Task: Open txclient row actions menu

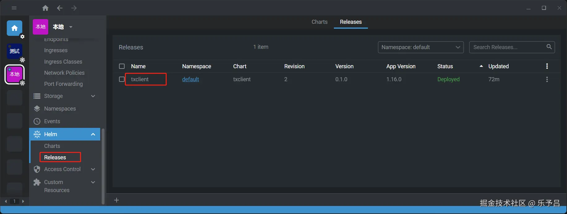Action: coord(547,79)
